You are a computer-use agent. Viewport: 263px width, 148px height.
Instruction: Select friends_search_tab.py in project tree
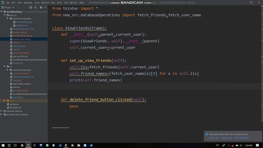23,36
